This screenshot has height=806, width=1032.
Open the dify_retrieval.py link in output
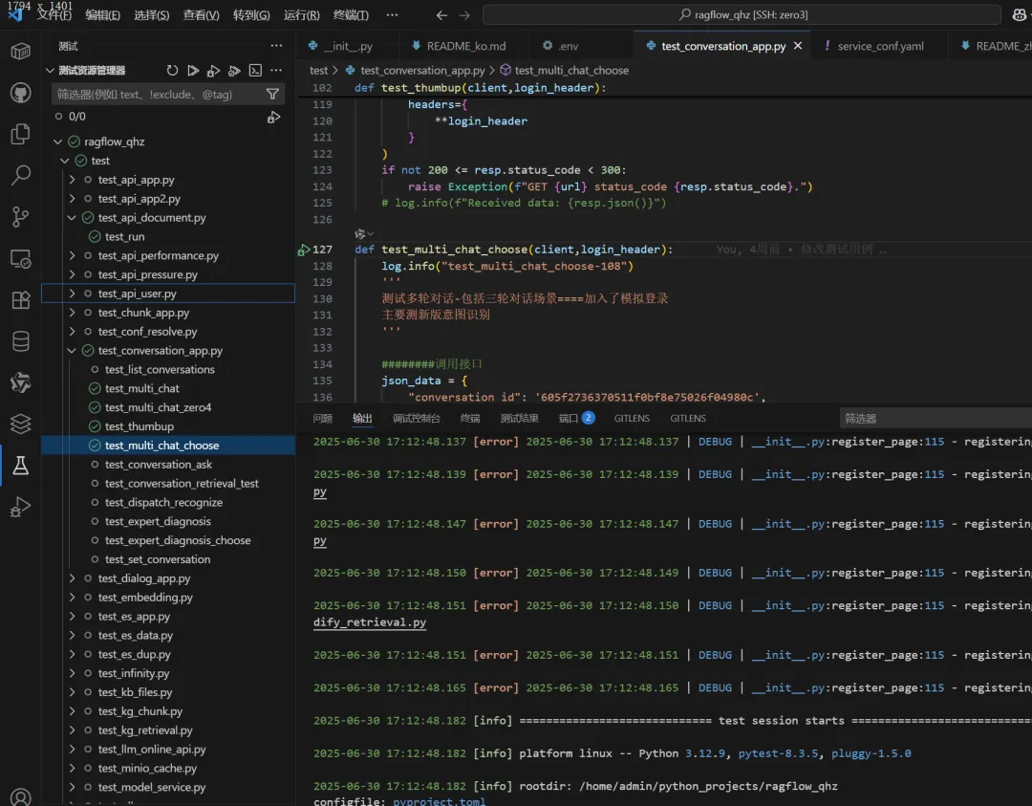click(x=370, y=622)
